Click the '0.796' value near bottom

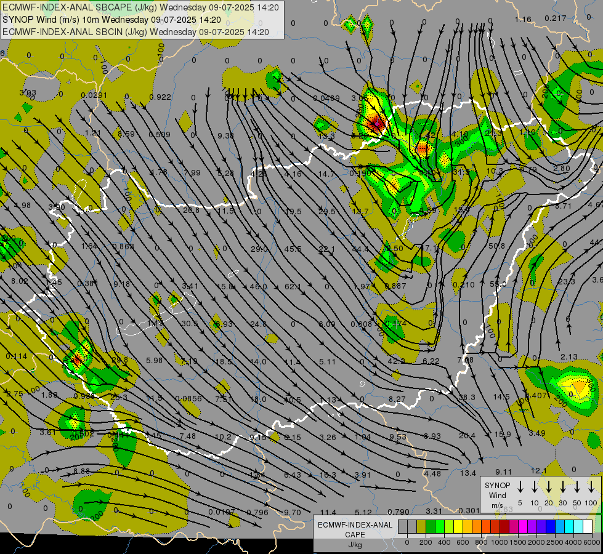(x=257, y=513)
